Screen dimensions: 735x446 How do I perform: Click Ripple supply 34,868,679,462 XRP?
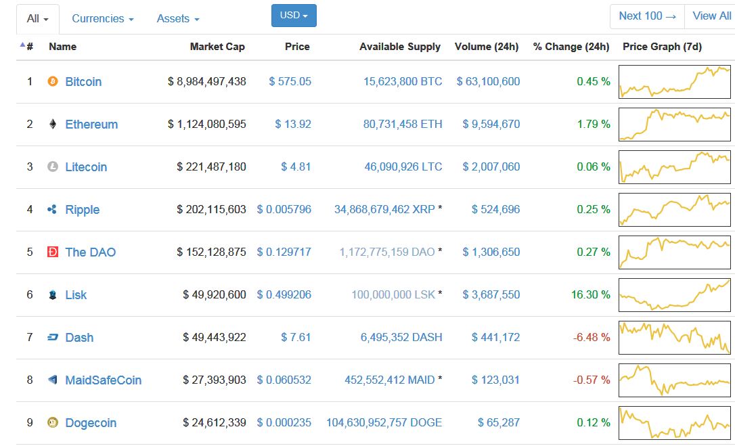click(x=385, y=210)
